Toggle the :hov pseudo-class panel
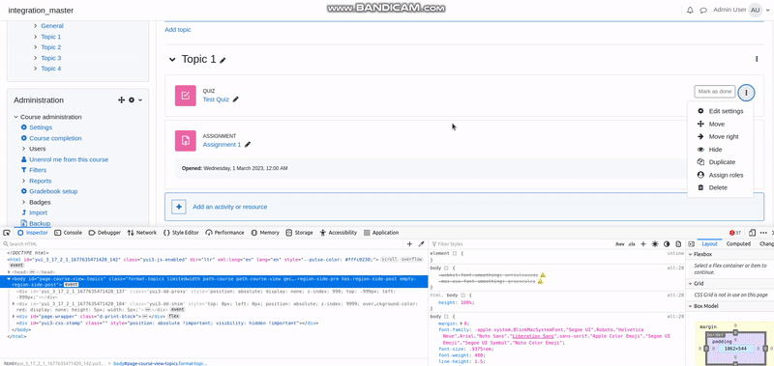The image size is (774, 366). click(620, 244)
